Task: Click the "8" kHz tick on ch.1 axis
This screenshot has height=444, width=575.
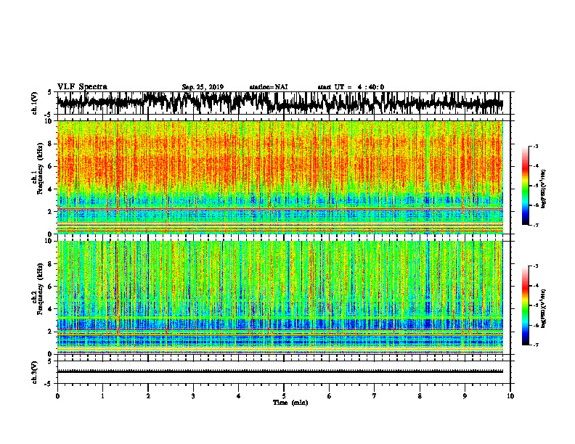Action: (x=51, y=144)
